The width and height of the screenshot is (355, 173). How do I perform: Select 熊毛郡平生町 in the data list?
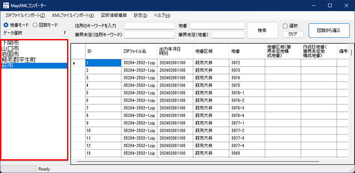(x=34, y=60)
